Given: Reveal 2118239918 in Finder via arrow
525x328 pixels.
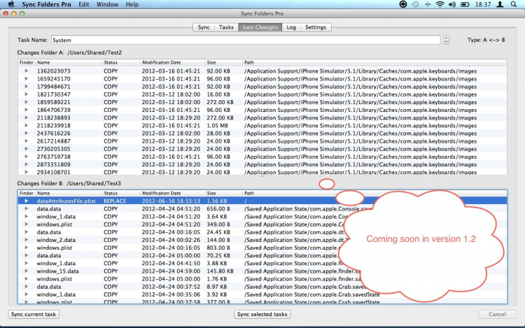Looking at the screenshot, I should coord(26,125).
